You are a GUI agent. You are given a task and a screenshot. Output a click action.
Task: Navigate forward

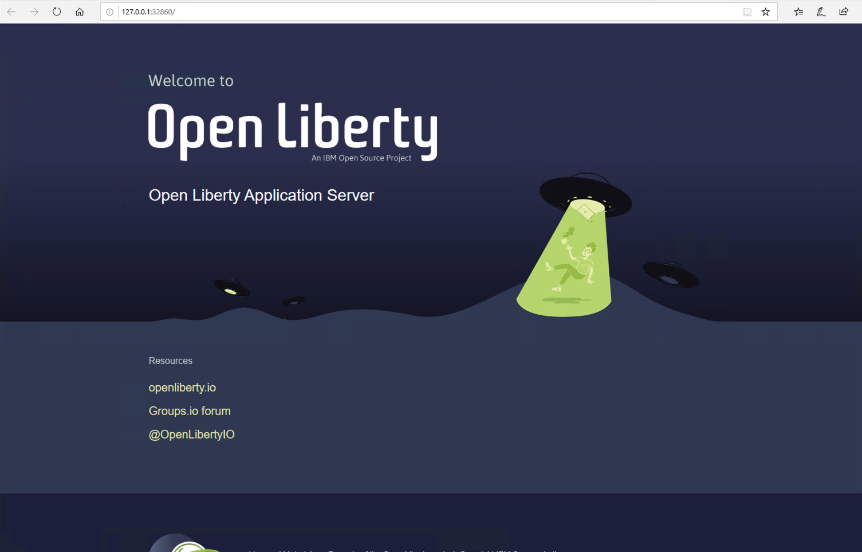(34, 11)
